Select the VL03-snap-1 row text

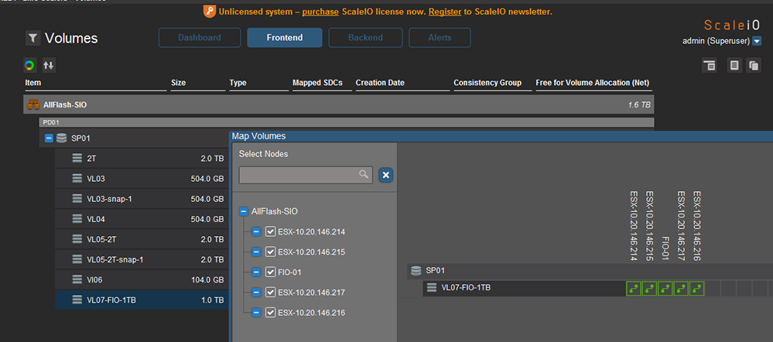tap(109, 199)
